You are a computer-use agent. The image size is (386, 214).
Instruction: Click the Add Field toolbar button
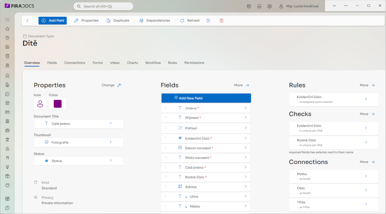click(53, 20)
